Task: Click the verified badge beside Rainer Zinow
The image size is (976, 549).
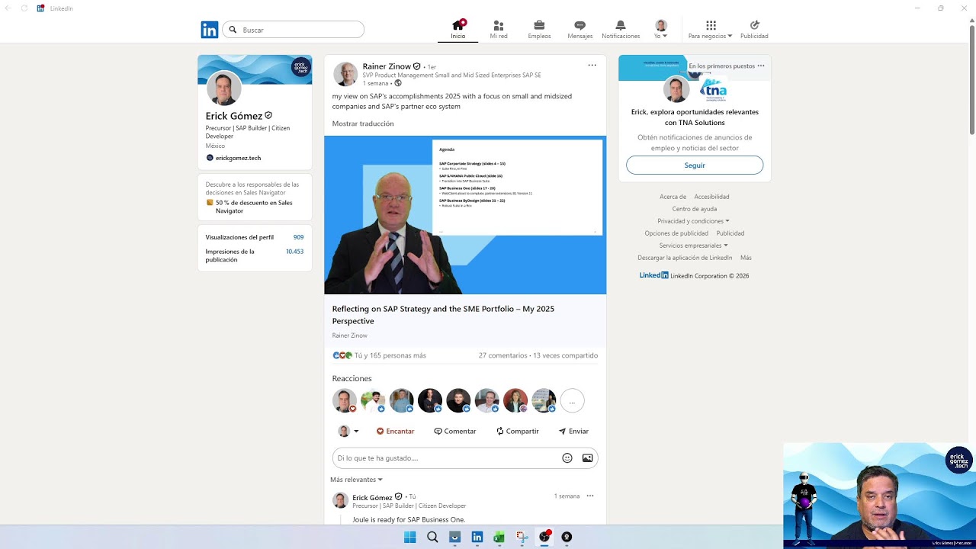Action: [x=417, y=66]
